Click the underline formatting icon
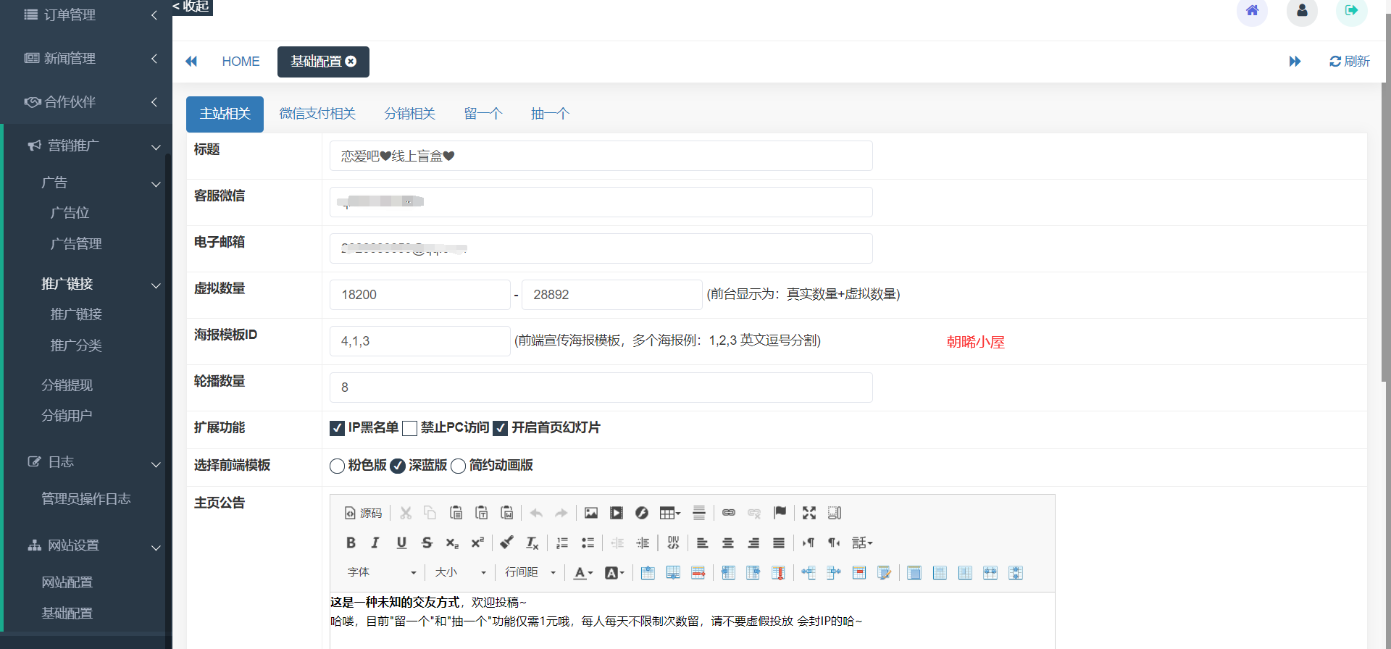1391x649 pixels. click(401, 543)
